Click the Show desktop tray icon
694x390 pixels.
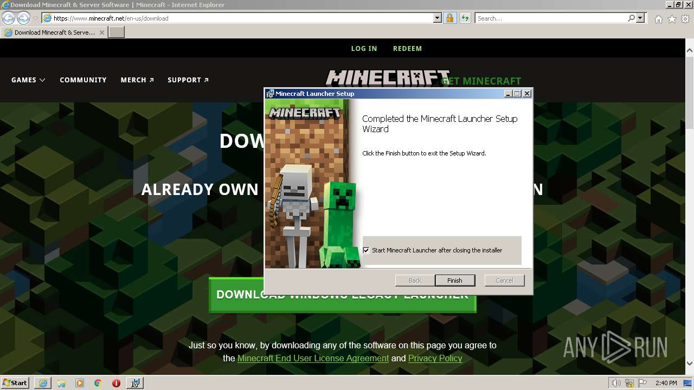[x=687, y=383]
